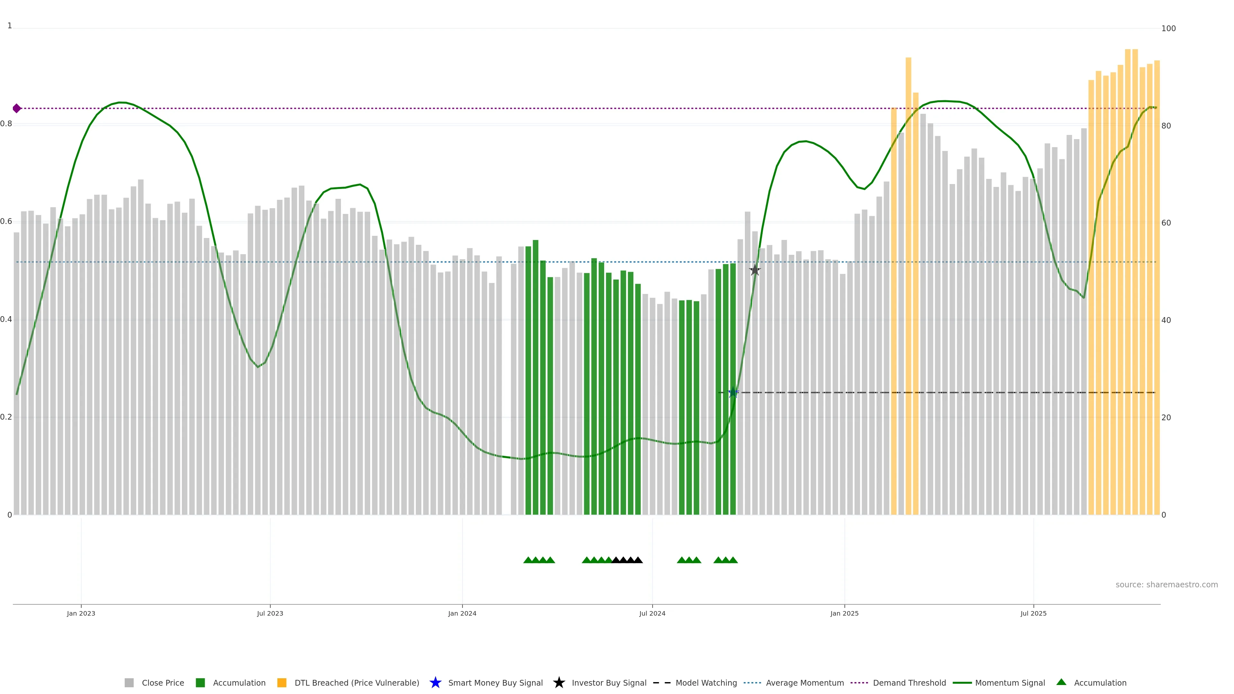Click the source: sharemaestro.com text
Viewport: 1234px width, 694px height.
click(1167, 584)
